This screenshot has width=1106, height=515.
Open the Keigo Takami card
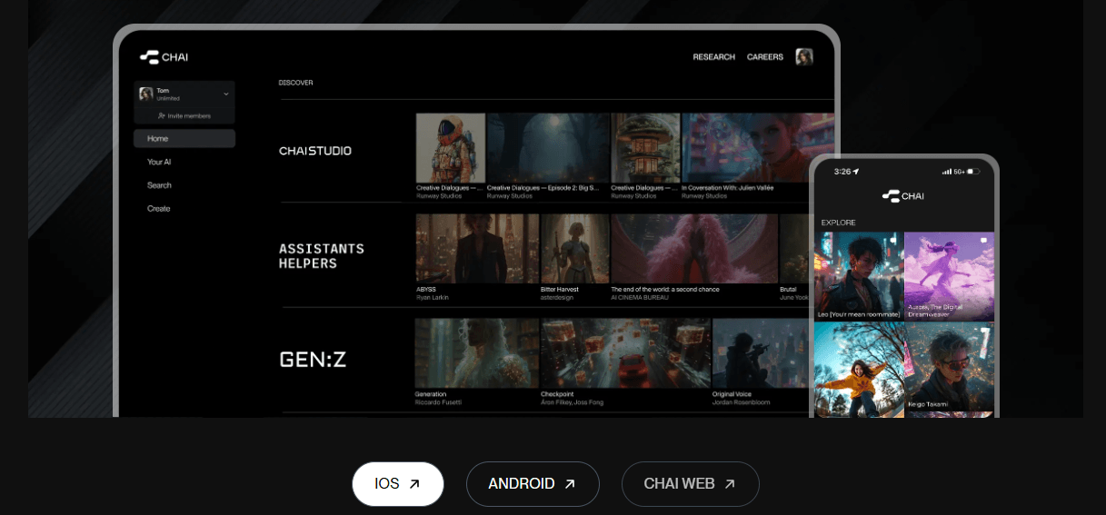point(950,366)
